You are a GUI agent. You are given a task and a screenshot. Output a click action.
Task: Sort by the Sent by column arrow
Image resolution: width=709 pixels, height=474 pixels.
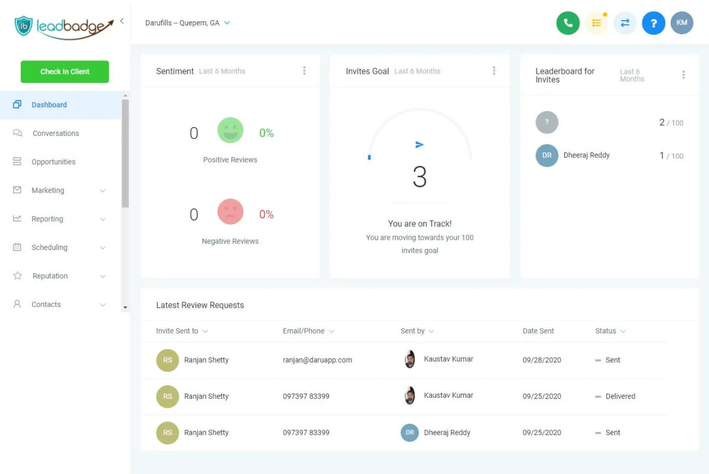(431, 332)
